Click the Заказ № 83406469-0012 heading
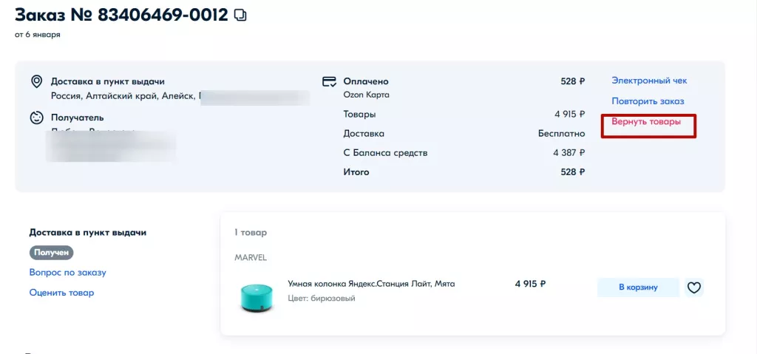The image size is (757, 354). [121, 16]
